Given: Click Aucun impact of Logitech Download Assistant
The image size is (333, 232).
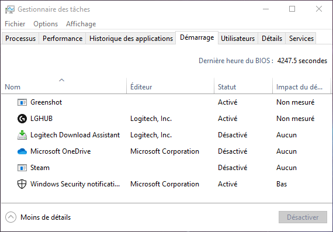Looking at the screenshot, I should [286, 135].
